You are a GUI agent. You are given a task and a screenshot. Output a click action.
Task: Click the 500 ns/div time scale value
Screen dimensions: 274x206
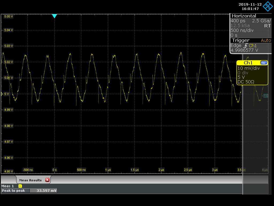click(x=242, y=30)
